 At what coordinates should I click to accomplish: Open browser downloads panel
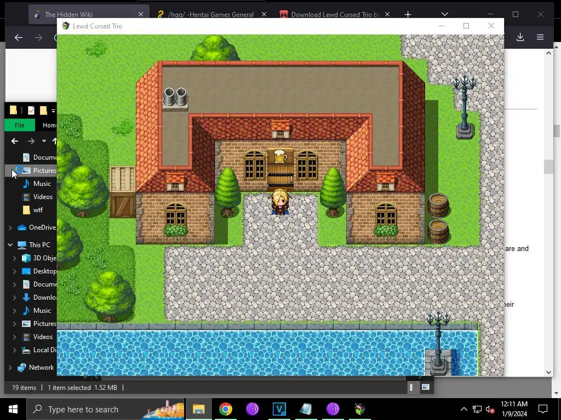[x=520, y=37]
